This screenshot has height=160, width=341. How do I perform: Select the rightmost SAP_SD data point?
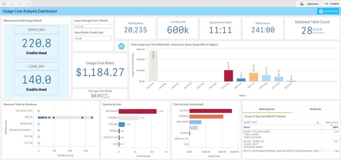(92, 117)
